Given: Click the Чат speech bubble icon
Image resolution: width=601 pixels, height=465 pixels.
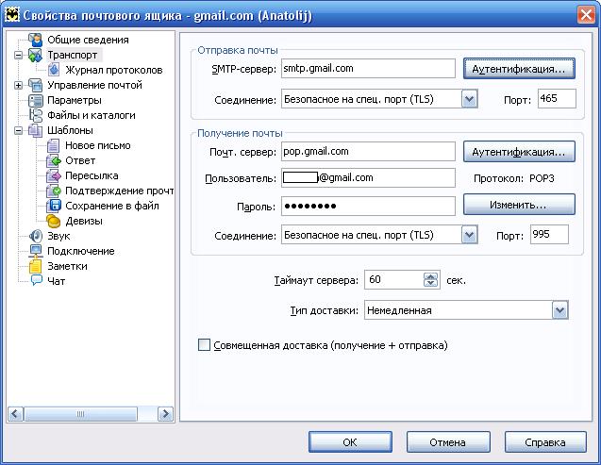Looking at the screenshot, I should (x=36, y=281).
